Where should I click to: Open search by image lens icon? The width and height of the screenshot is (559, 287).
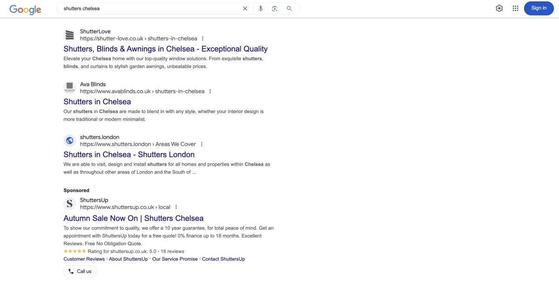click(275, 8)
